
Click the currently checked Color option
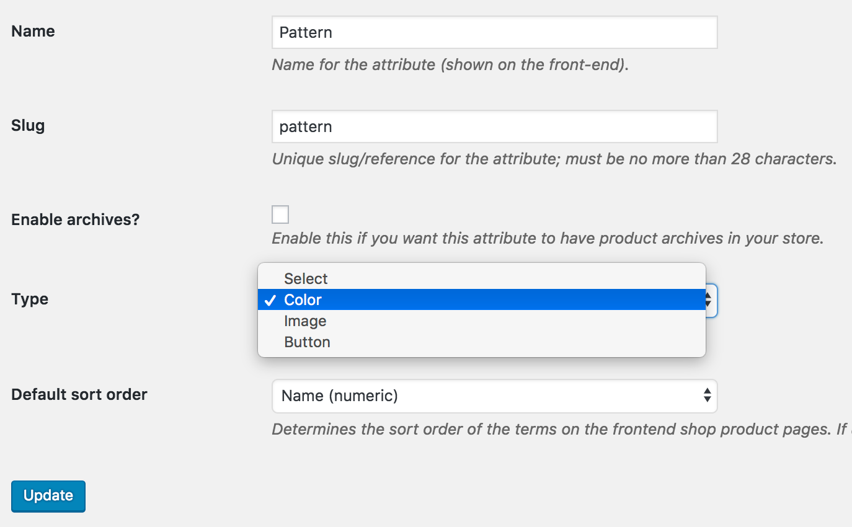(302, 299)
